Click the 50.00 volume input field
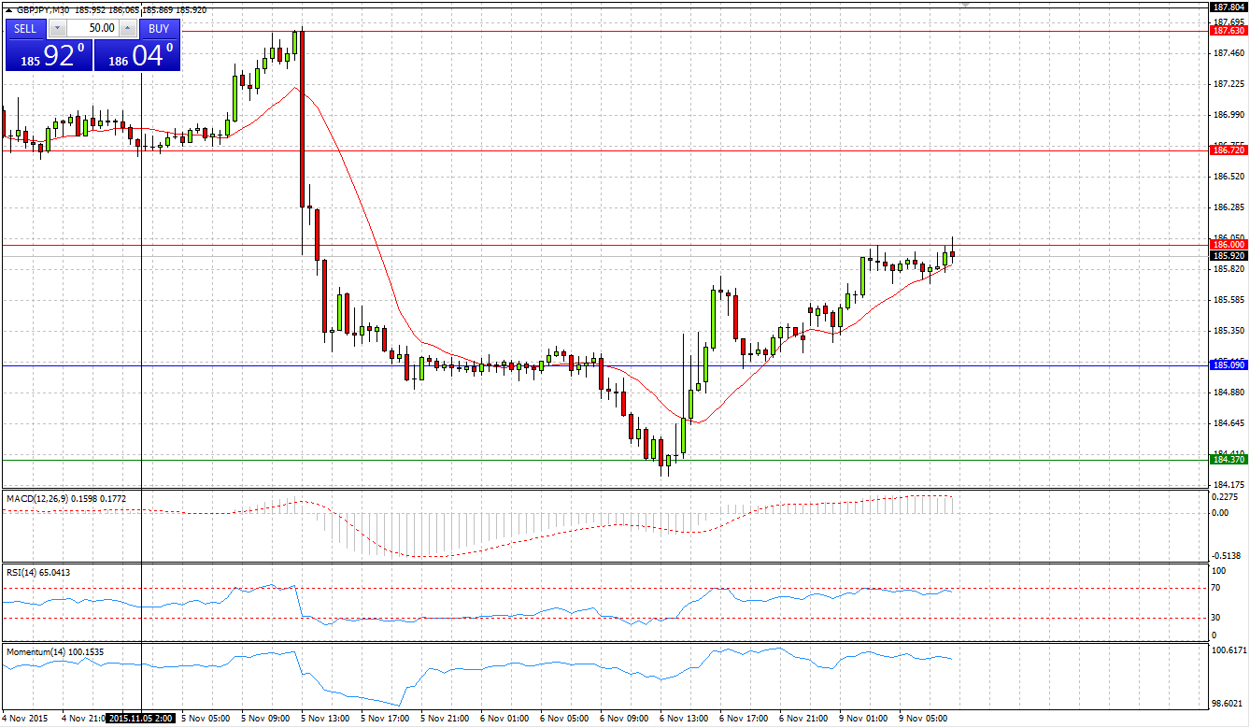The height and width of the screenshot is (728, 1250). [92, 28]
